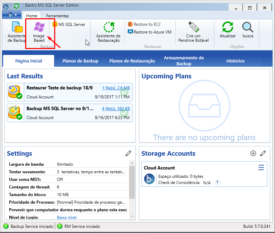Click the Espaço utilizado: 0 bytes text
The image size is (275, 233).
(x=181, y=176)
